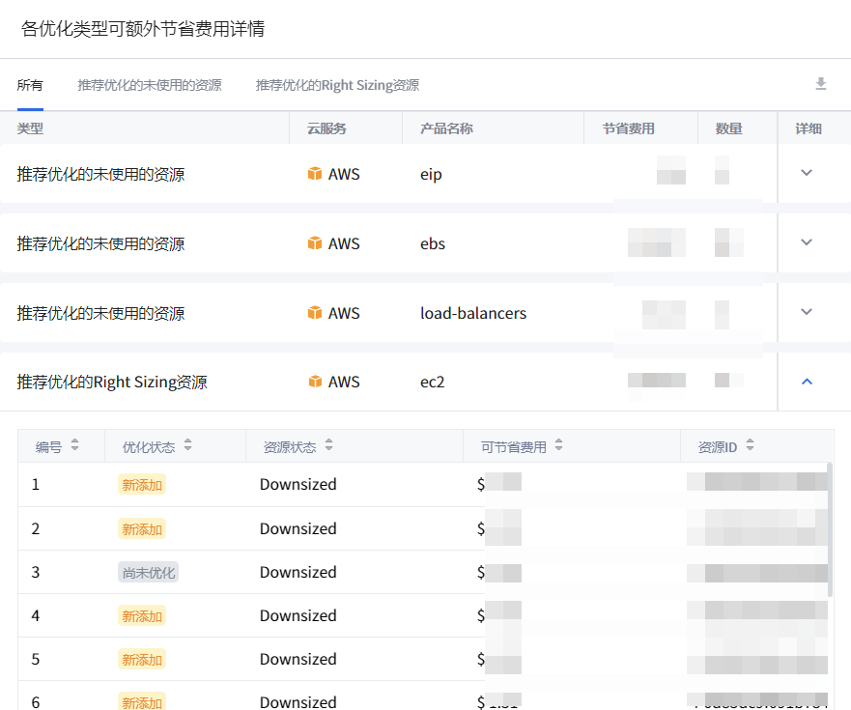Sort by 优化状态 column sort icon

point(187,446)
